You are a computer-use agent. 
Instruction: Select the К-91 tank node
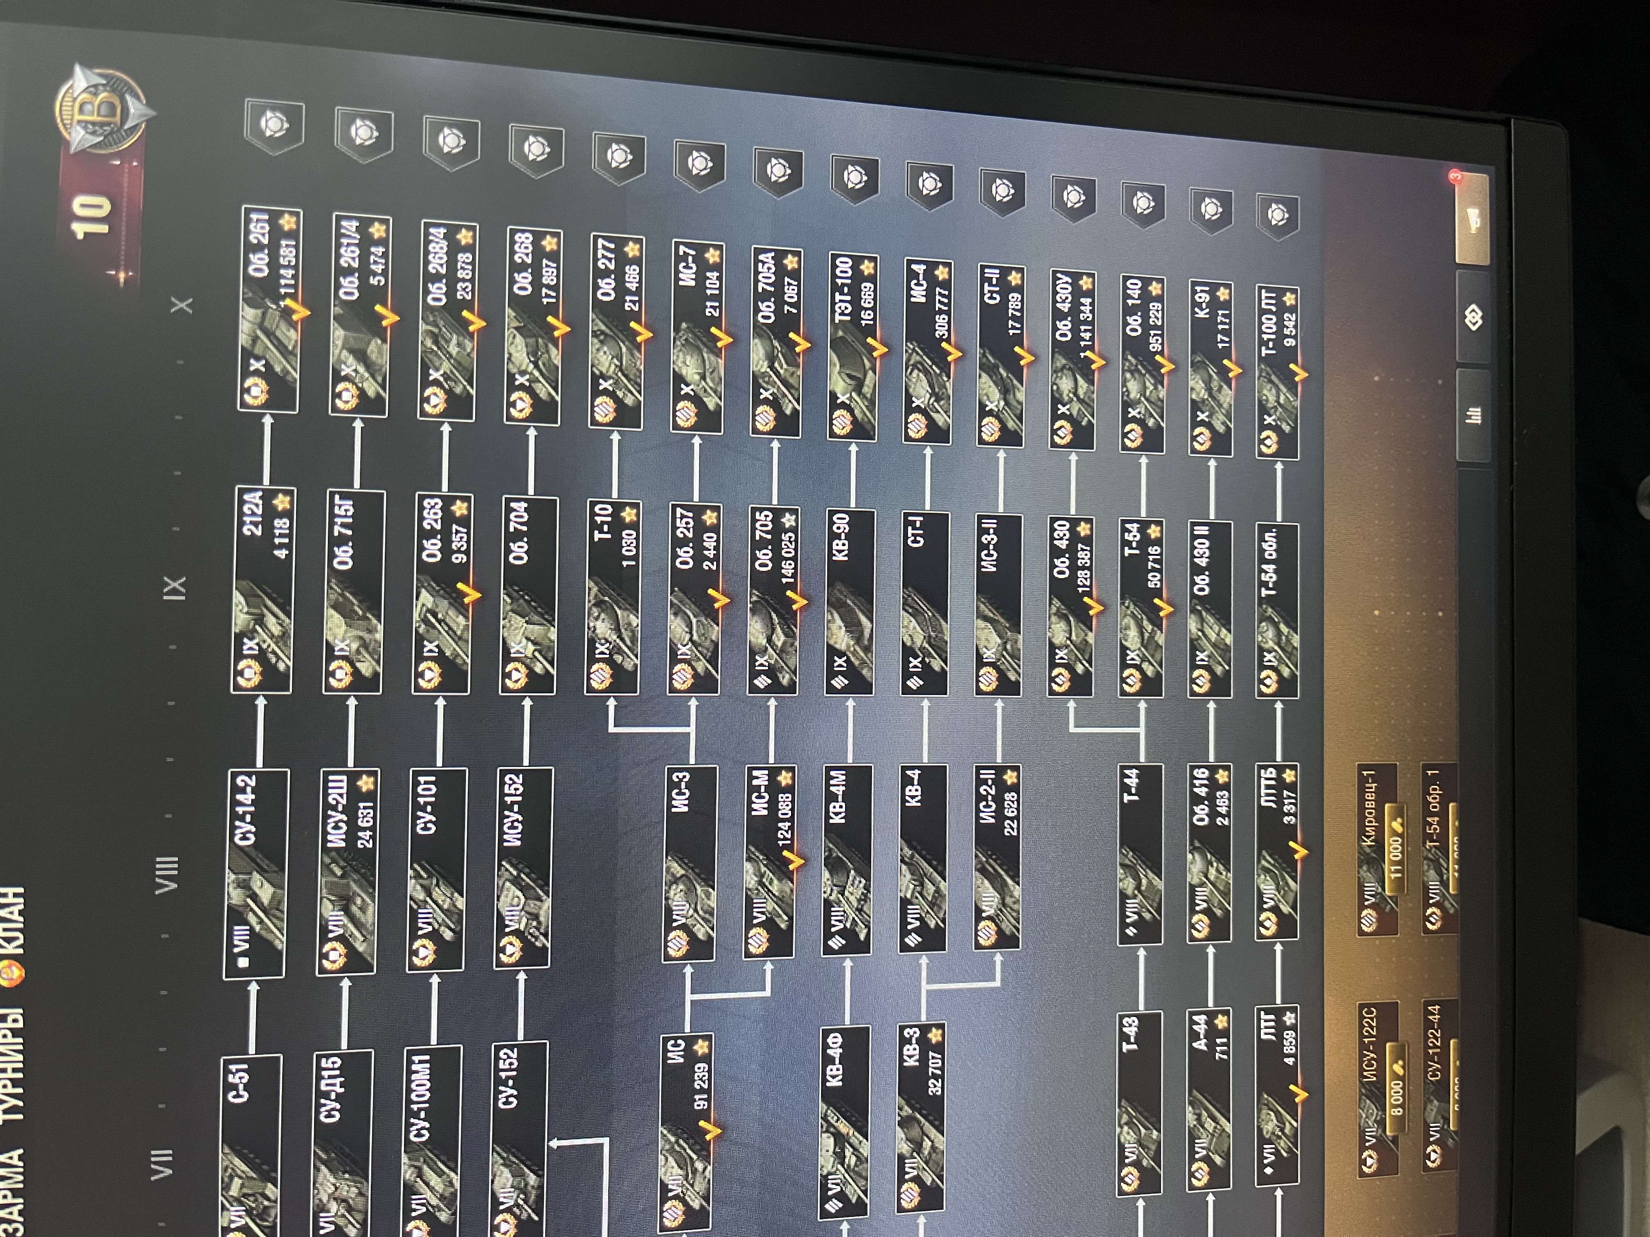coord(1210,369)
